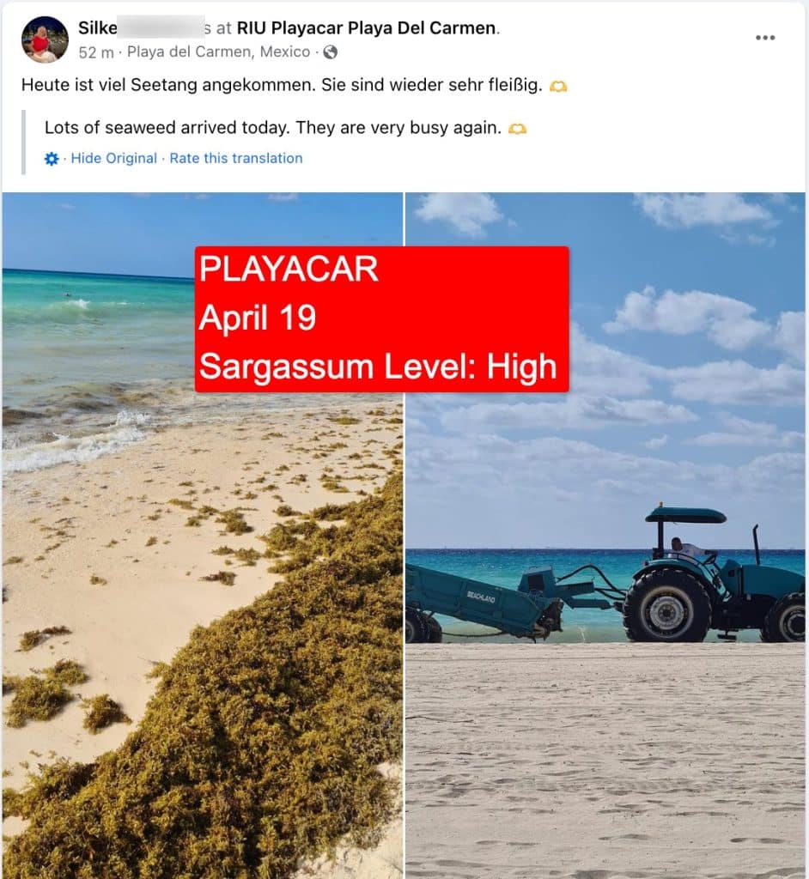Click the globe public audience icon

tap(331, 52)
